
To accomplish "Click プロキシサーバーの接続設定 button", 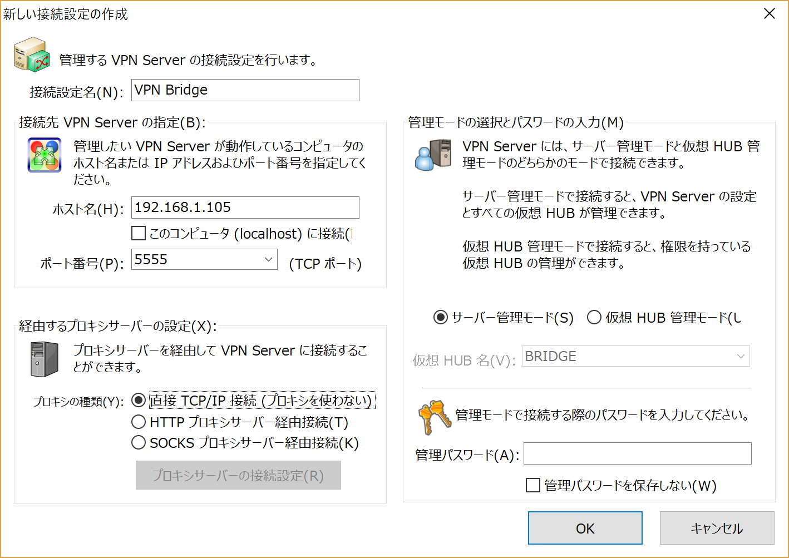I will click(238, 475).
